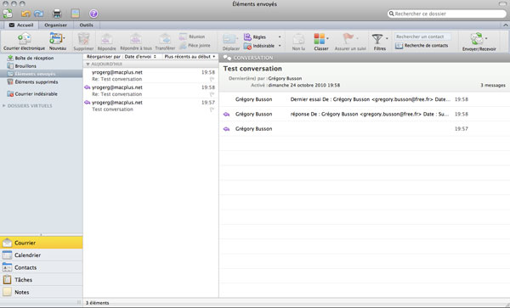The height and width of the screenshot is (308, 510).
Task: Click the Pièce jointe button
Action: pyautogui.click(x=195, y=46)
